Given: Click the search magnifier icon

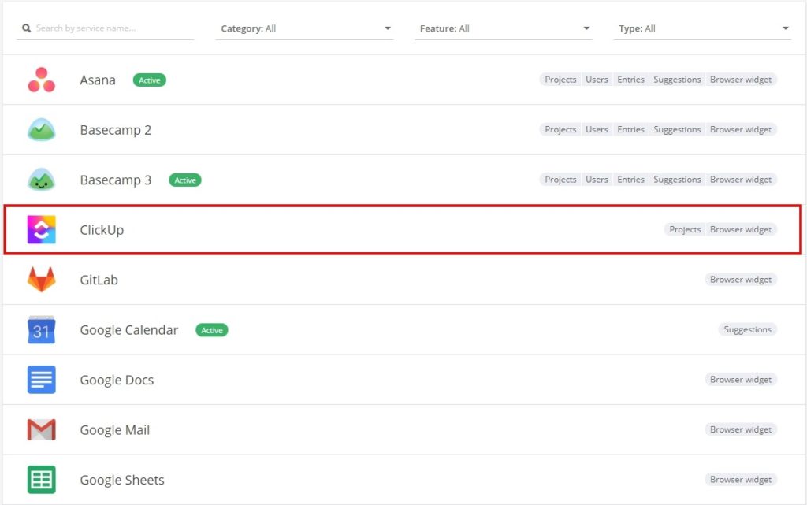Looking at the screenshot, I should 26,28.
